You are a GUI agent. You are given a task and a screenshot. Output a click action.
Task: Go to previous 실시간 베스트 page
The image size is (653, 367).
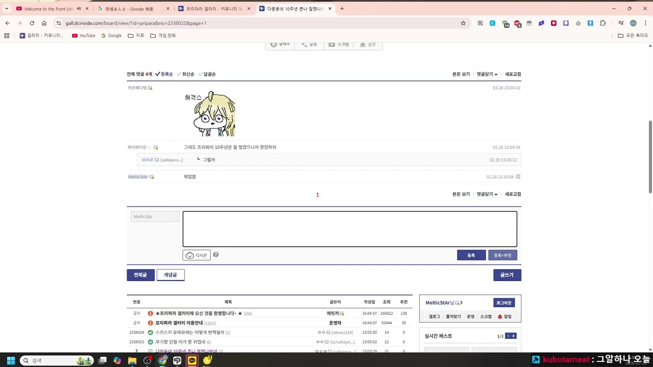[508, 336]
